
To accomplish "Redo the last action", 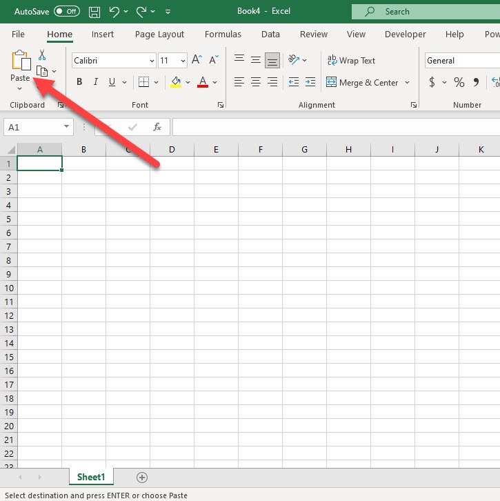I will click(x=141, y=12).
